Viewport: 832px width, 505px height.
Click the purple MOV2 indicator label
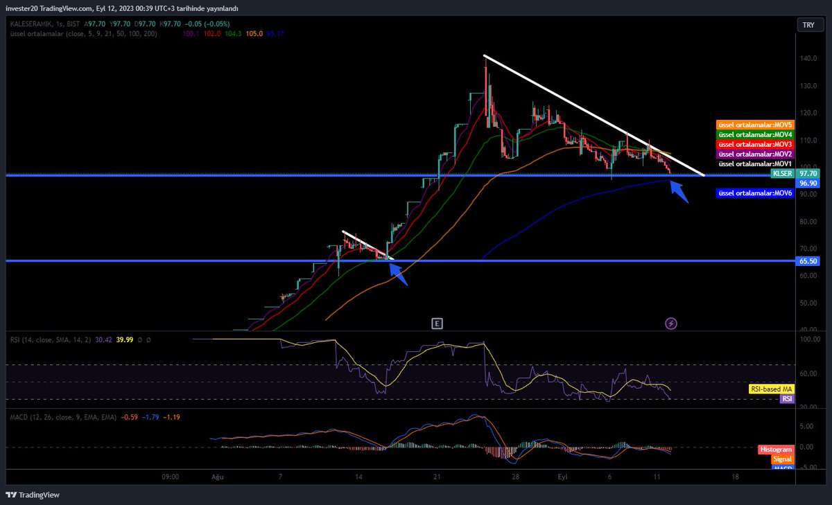pyautogui.click(x=755, y=154)
